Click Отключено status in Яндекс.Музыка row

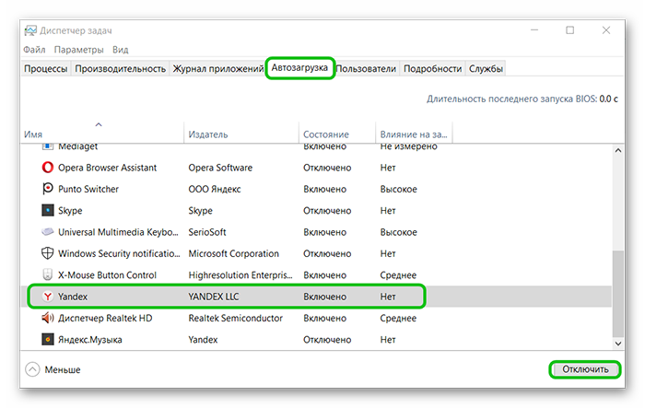(327, 340)
